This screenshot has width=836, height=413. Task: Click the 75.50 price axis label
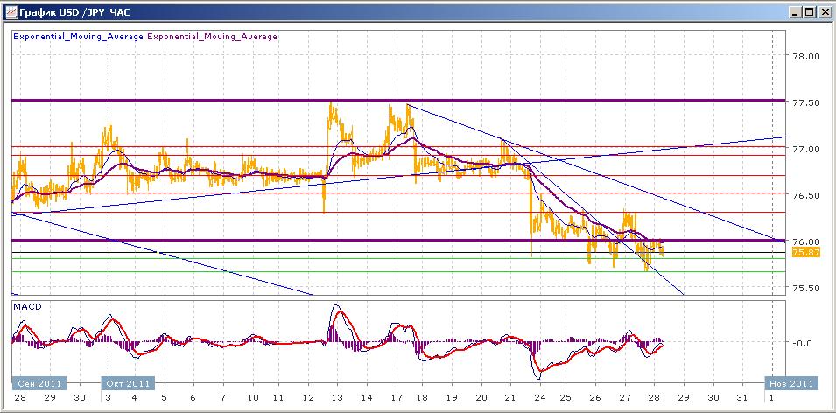click(804, 289)
